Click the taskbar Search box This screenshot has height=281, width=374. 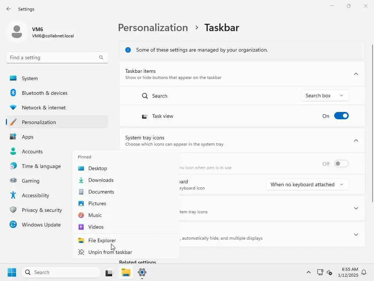[x=61, y=272]
